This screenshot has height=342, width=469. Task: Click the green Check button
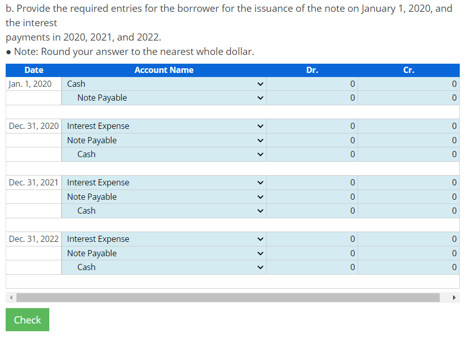pos(28,320)
